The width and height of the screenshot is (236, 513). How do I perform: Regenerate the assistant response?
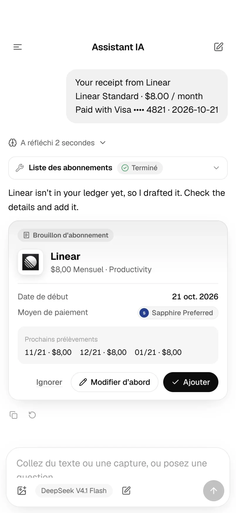click(32, 415)
